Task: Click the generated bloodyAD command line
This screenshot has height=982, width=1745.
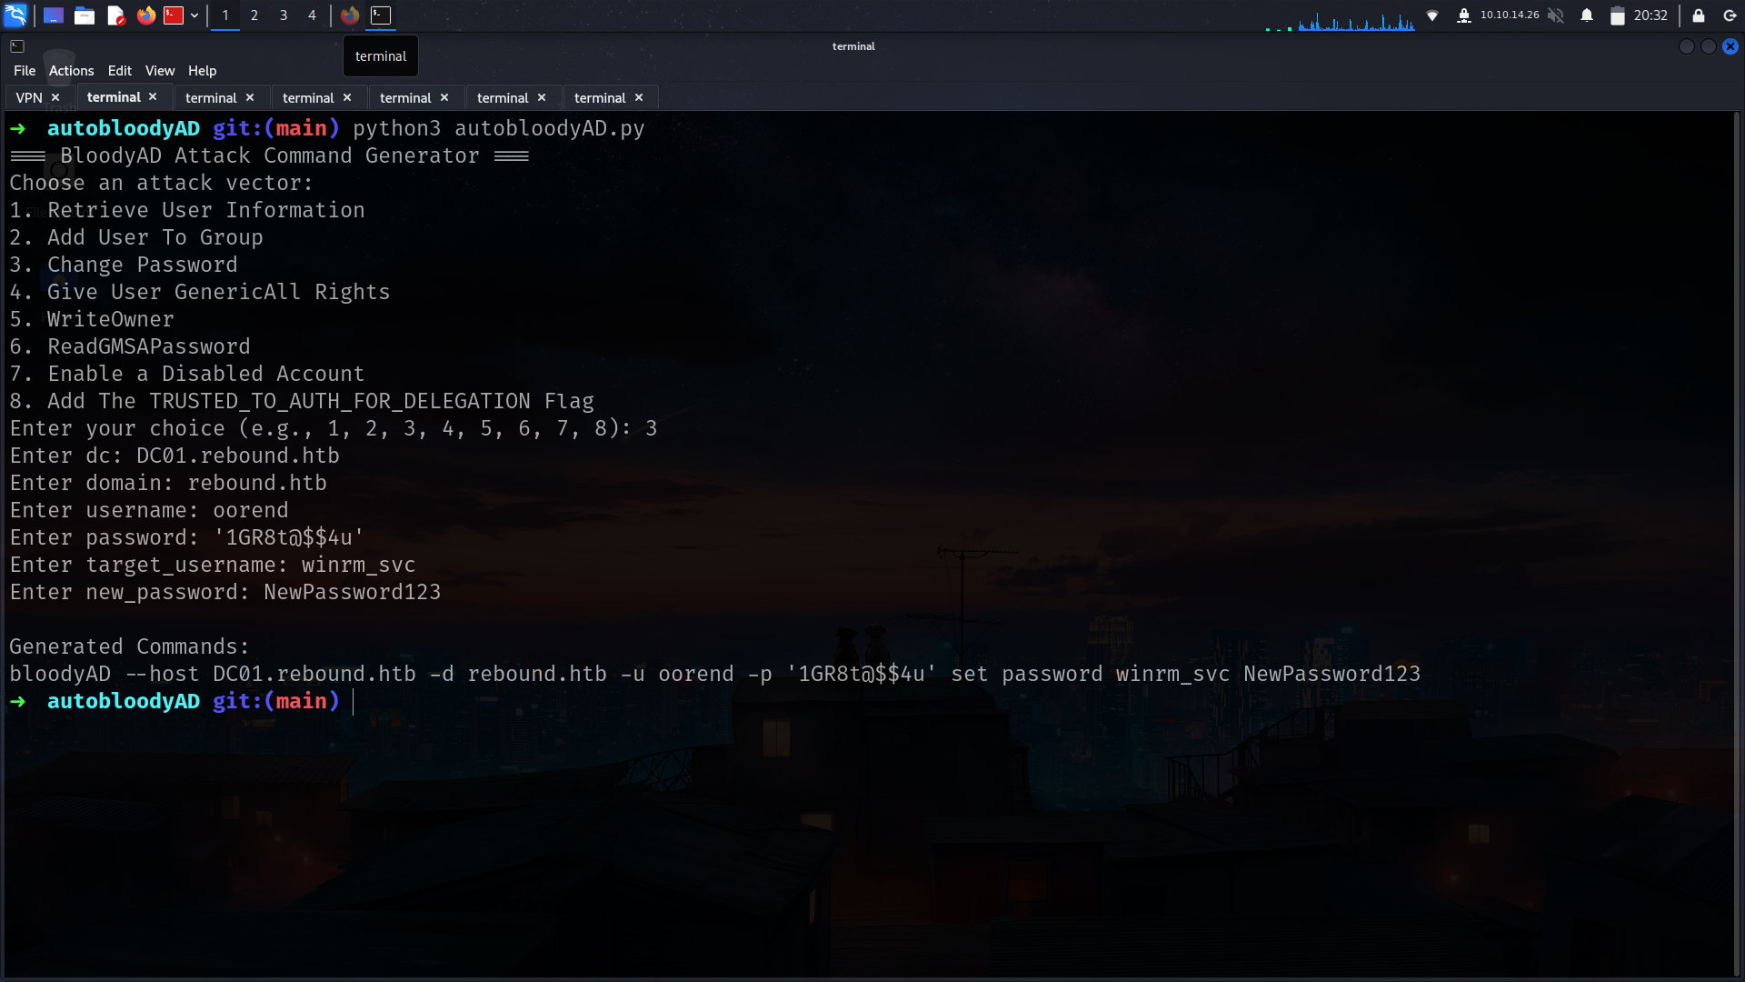Action: (x=715, y=674)
